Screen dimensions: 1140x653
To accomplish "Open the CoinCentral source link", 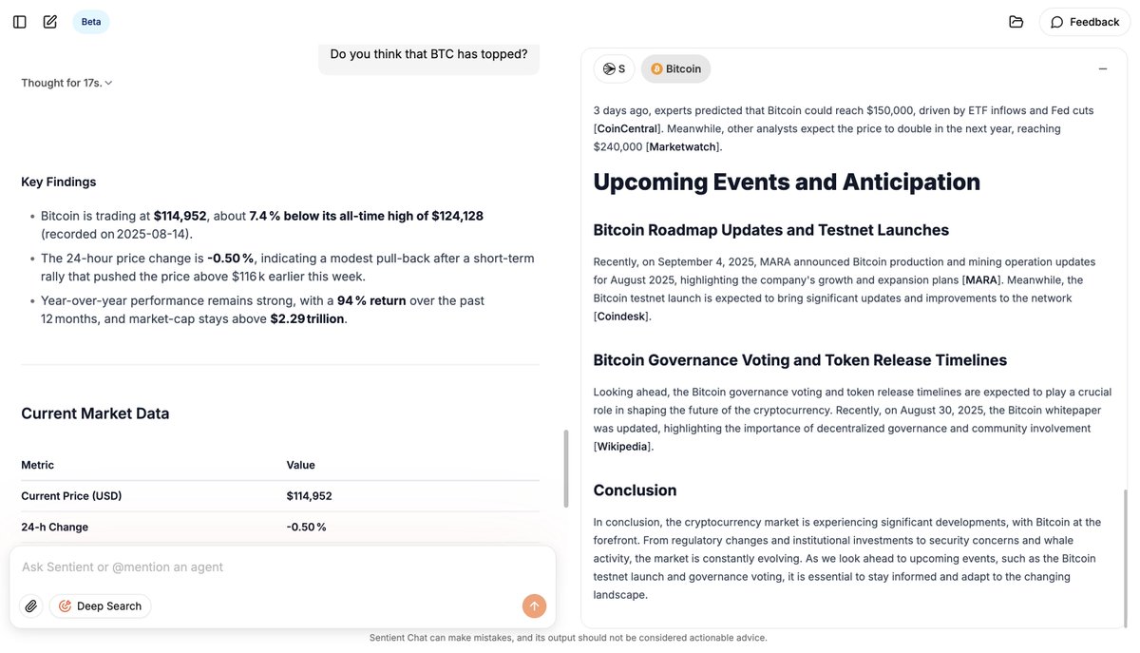I will [x=627, y=128].
